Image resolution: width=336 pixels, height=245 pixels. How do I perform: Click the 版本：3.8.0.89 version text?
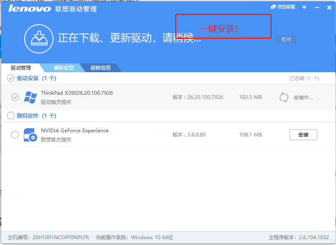pyautogui.click(x=189, y=135)
